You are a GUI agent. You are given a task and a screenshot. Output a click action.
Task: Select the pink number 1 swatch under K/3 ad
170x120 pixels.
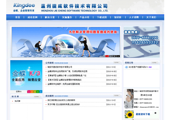[29, 92]
